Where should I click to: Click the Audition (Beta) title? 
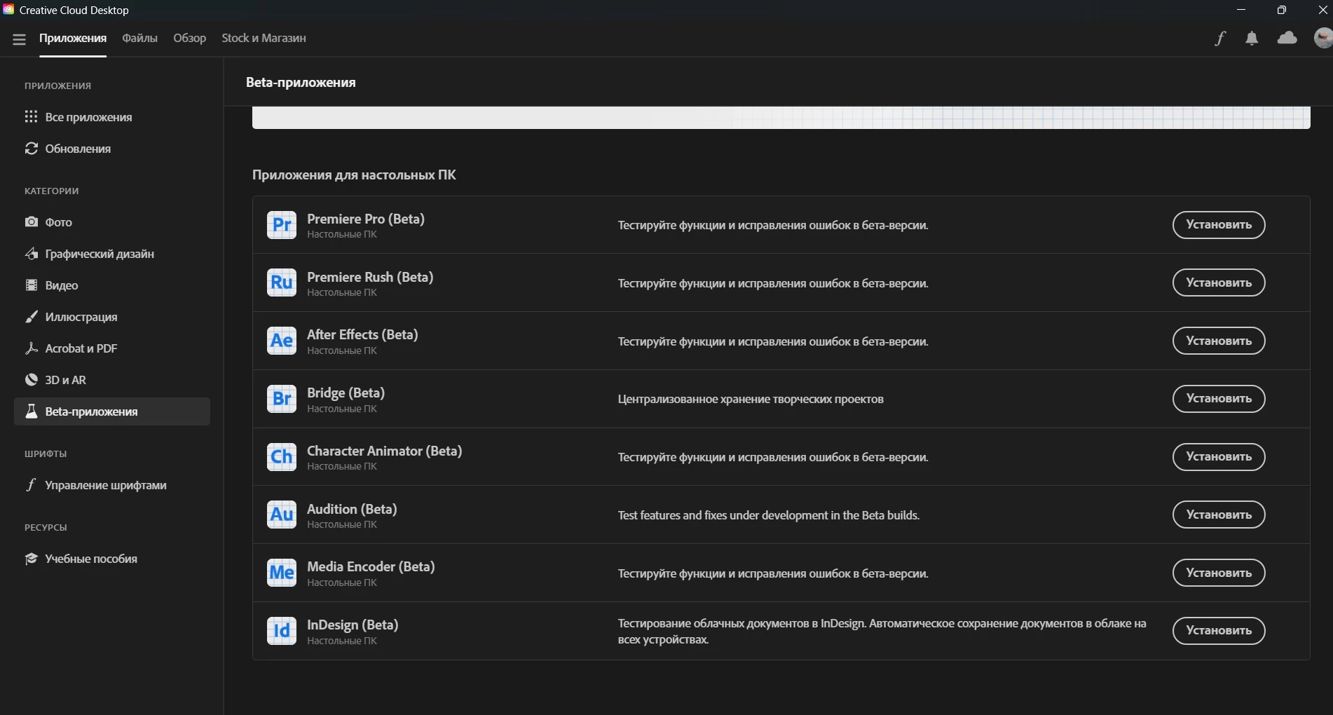(x=352, y=509)
